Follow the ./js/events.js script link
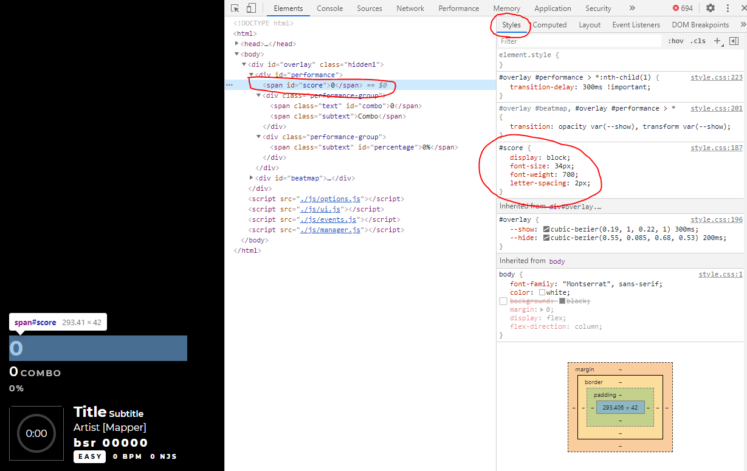The image size is (747, 471). (329, 219)
